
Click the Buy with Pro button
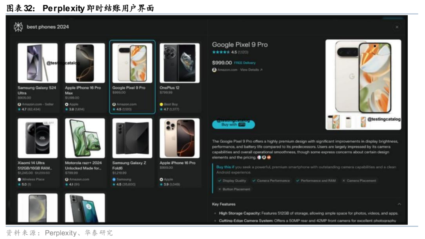click(x=233, y=124)
